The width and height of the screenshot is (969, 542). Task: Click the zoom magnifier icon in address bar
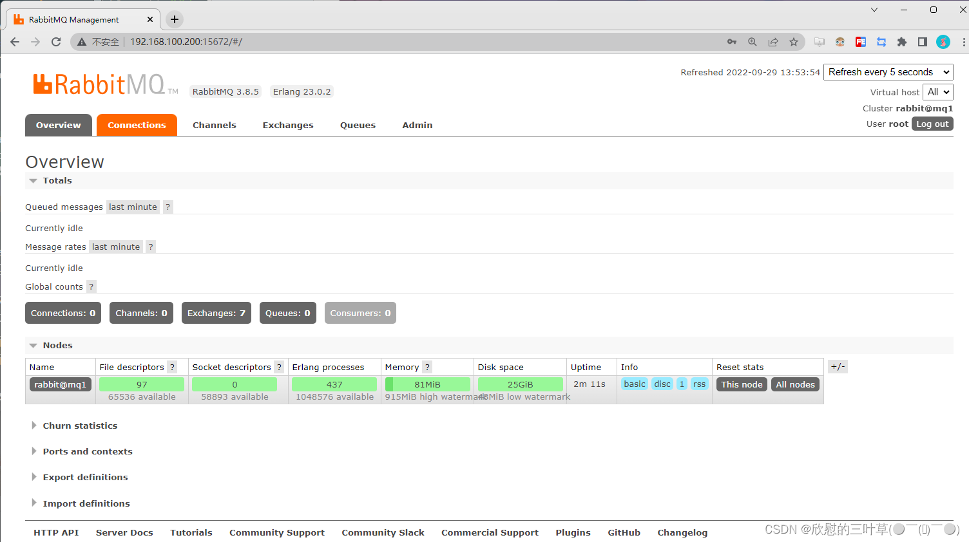753,42
